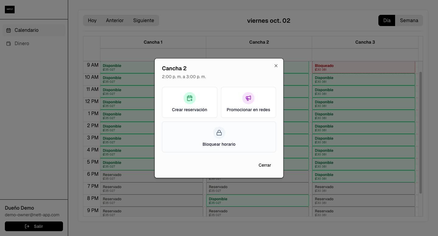This screenshot has width=438, height=236.
Task: Select the Disponible 9 AM slot in Cancha 1
Action: coord(128,67)
